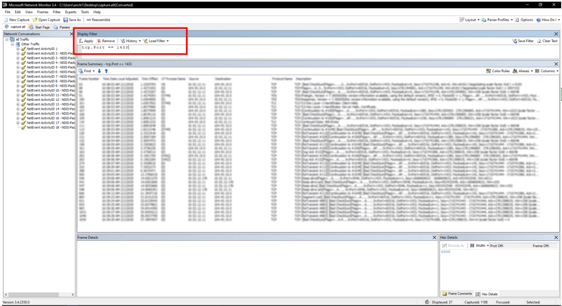Image resolution: width=562 pixels, height=306 pixels.
Task: Open the Experts menu
Action: click(71, 11)
